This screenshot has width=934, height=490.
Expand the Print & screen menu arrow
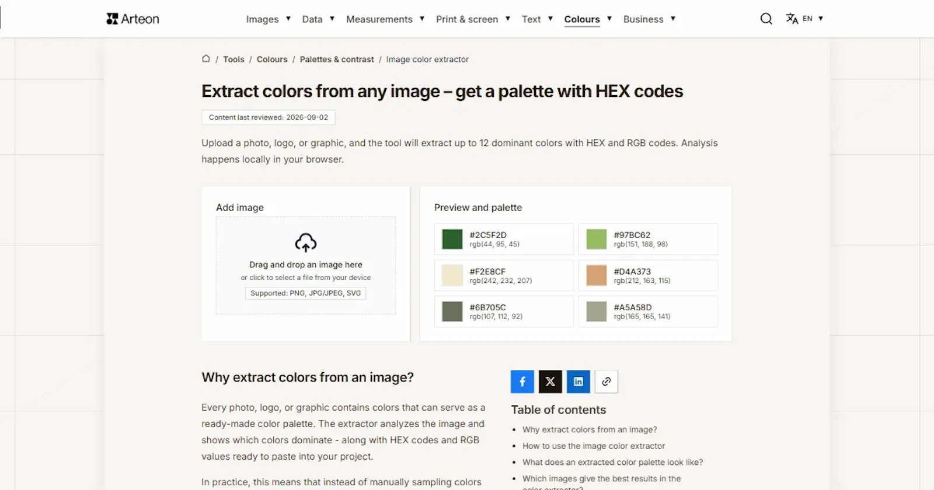click(x=508, y=19)
